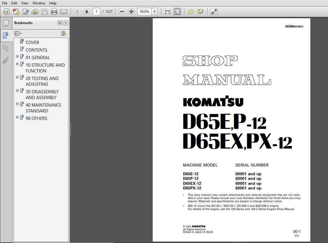328x243 pixels.
Task: Click the 00-1 page number on the document
Action: pyautogui.click(x=297, y=231)
